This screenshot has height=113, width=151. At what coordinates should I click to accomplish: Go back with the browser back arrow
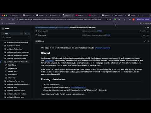point(2,19)
